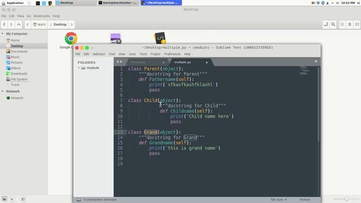Click the Desktop breadcrumb in path bar
The width and height of the screenshot is (361, 203).
click(x=58, y=24)
